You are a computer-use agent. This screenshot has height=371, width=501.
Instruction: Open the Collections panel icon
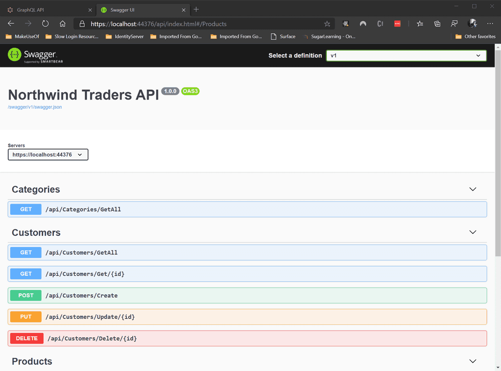[437, 23]
